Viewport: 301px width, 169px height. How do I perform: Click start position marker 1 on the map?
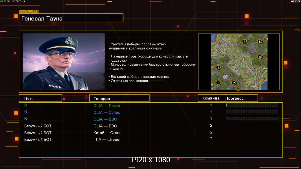[218, 67]
